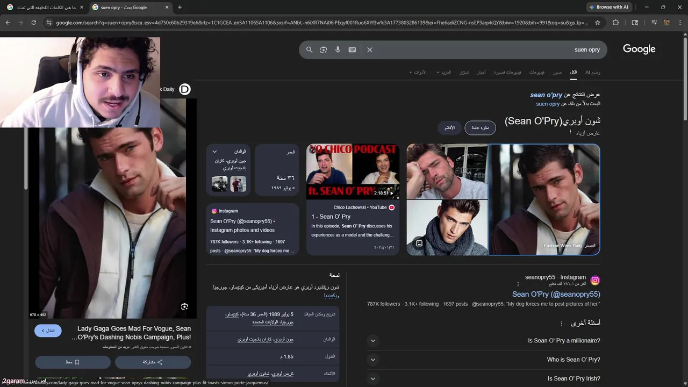Open ويكيبيديا (Wikipedia) link
This screenshot has width=688, height=387.
coord(332,296)
